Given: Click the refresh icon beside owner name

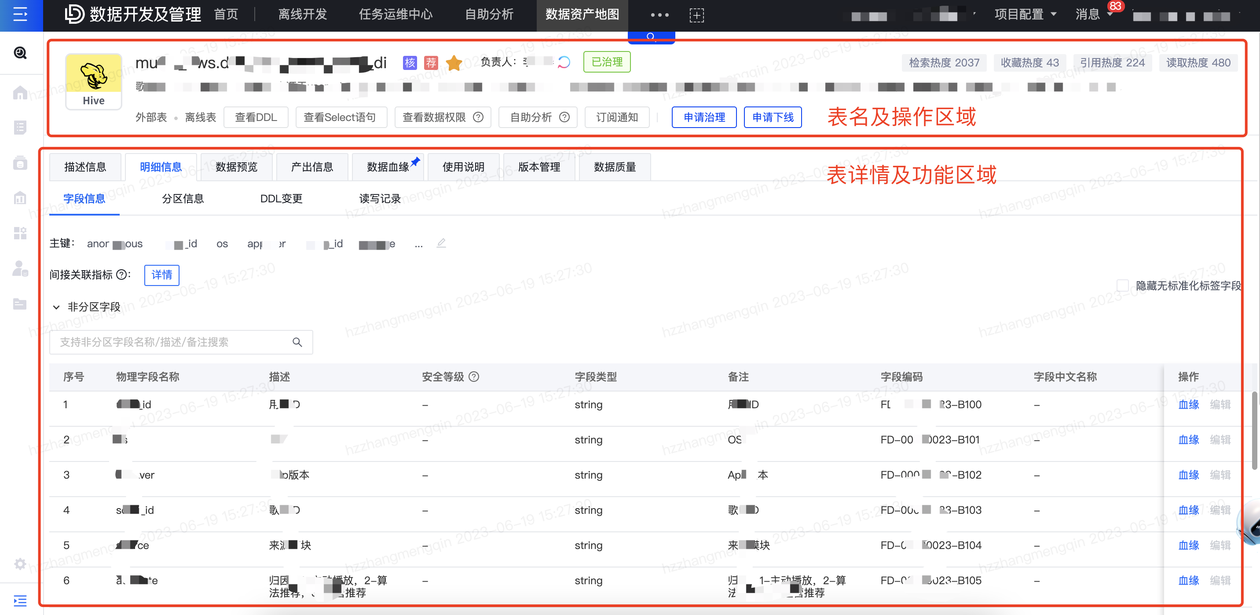Looking at the screenshot, I should coord(564,62).
